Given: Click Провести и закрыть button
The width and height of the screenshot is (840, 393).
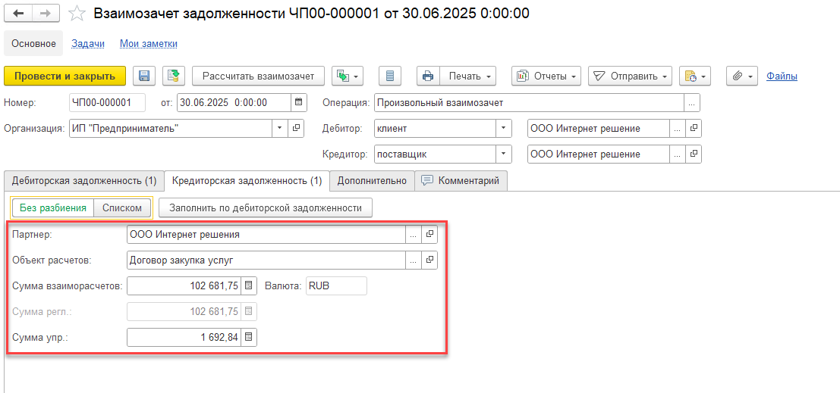Looking at the screenshot, I should [x=65, y=76].
